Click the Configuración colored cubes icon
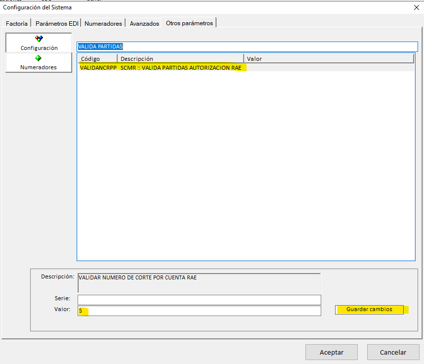 point(39,39)
